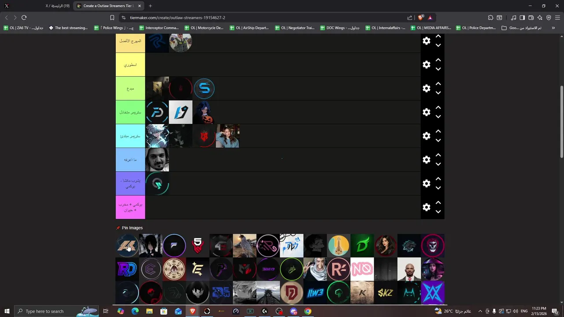This screenshot has width=564, height=317.
Task: Open Interceptor Comma... bookmark
Action: click(x=159, y=28)
